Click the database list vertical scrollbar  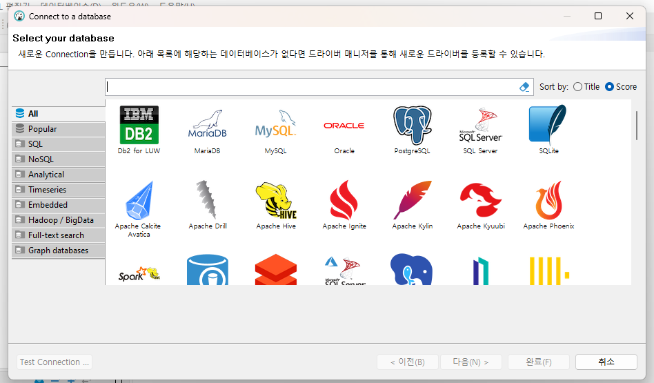point(637,125)
